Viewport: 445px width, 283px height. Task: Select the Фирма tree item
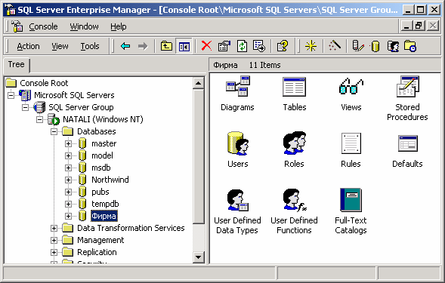(104, 216)
